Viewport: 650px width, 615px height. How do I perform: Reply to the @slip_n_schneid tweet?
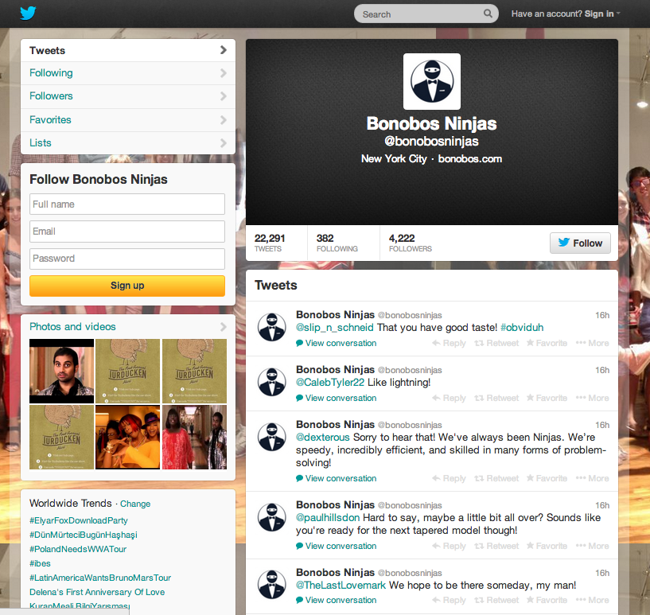click(449, 343)
